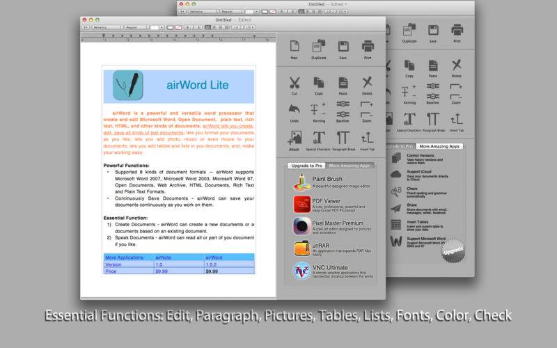The image size is (557, 348).
Task: Select left alignment in front window toolbar
Action: [x=207, y=27]
